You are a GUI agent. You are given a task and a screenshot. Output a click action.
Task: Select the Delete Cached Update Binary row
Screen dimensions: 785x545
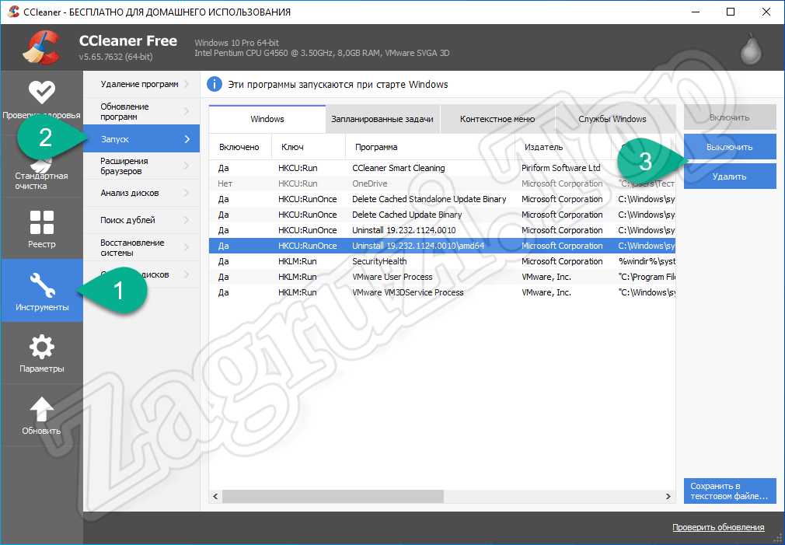tap(442, 215)
